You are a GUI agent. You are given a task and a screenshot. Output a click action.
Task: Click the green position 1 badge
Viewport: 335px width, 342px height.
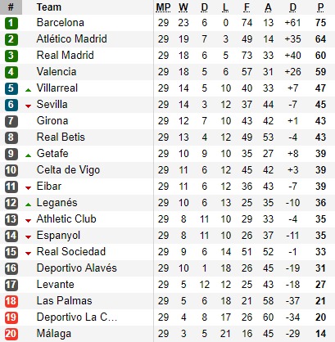(x=11, y=23)
